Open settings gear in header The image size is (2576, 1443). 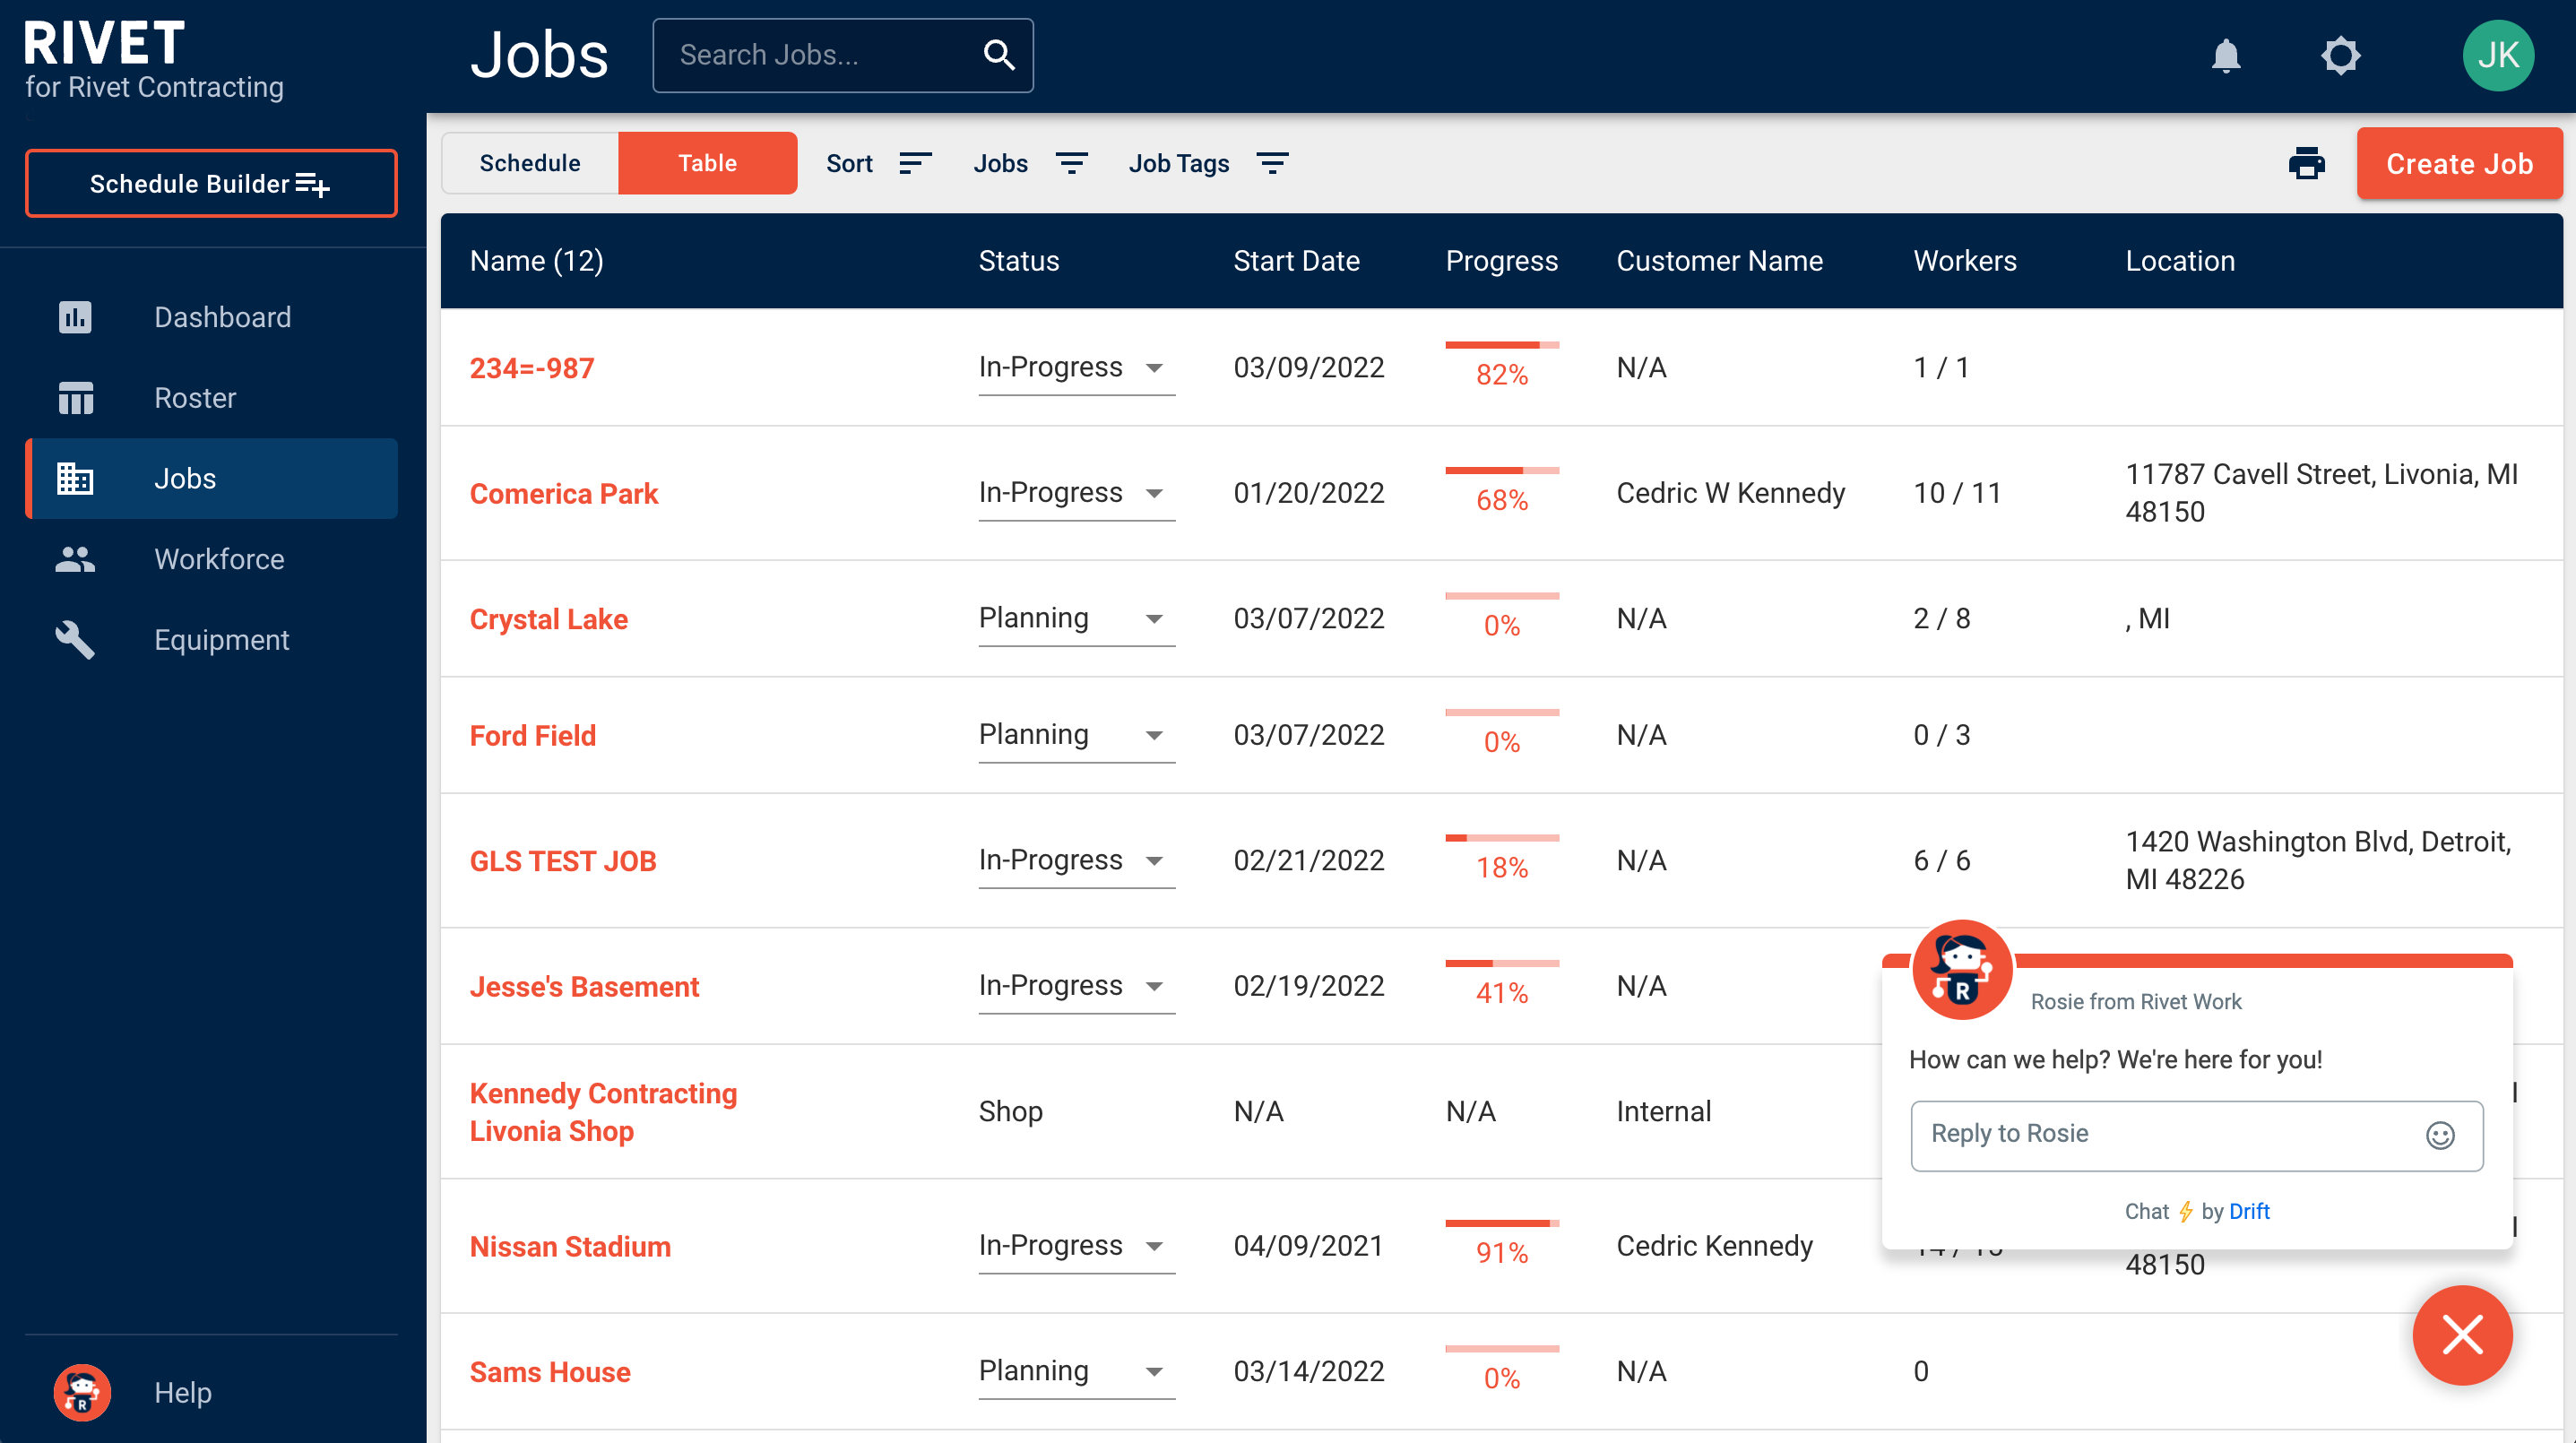2340,55
